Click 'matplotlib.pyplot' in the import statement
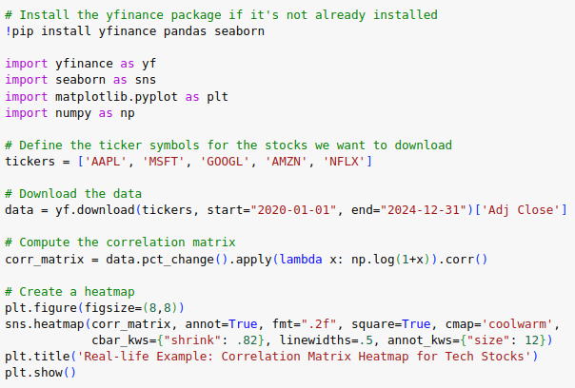 116,97
